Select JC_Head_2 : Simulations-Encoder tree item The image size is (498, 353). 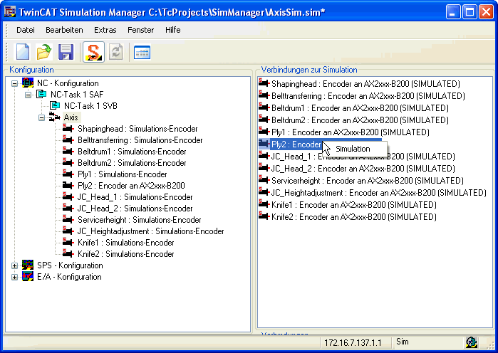pyautogui.click(x=135, y=209)
